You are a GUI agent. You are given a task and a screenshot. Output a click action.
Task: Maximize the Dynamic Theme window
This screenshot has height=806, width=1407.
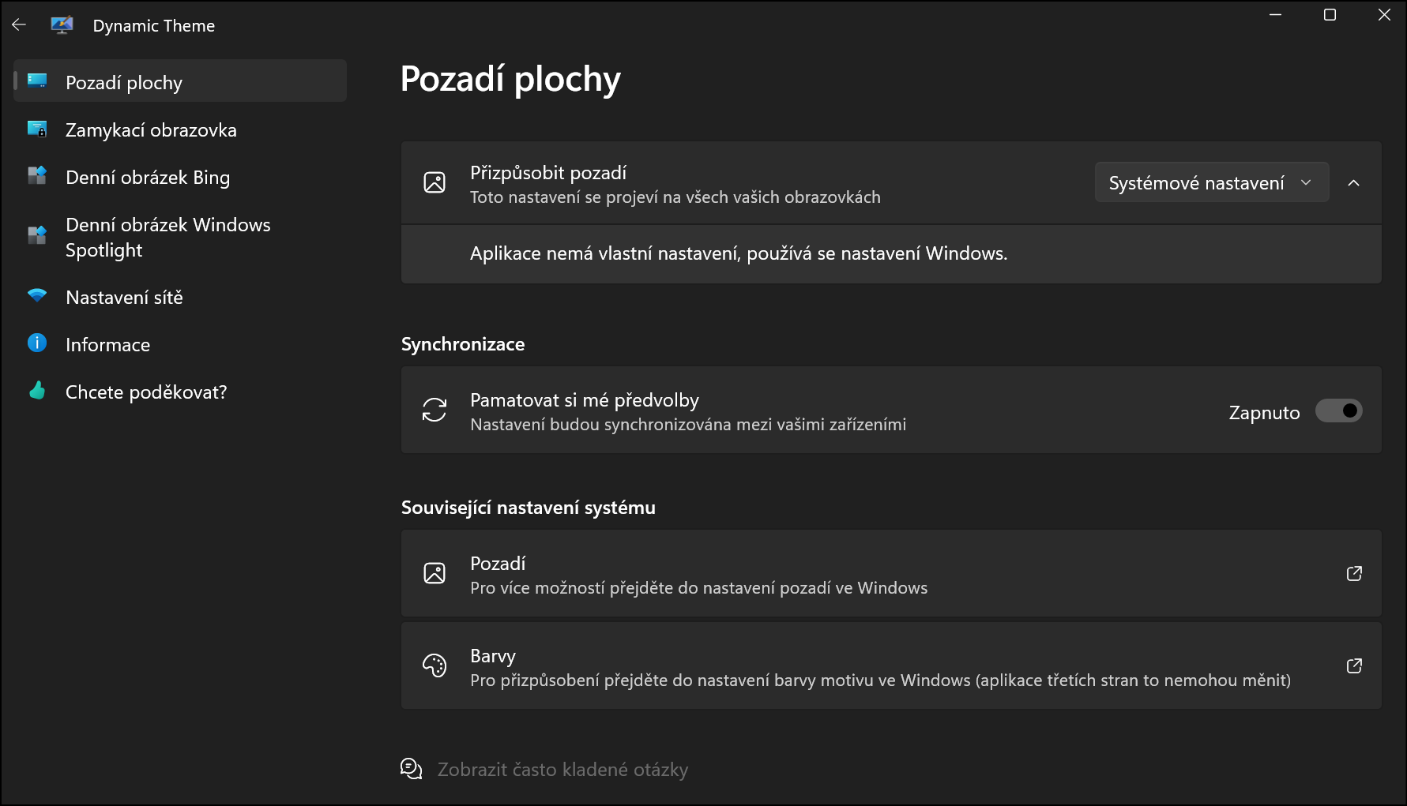1330,15
